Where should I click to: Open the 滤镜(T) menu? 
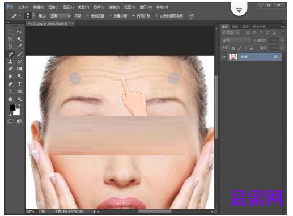tap(114, 7)
